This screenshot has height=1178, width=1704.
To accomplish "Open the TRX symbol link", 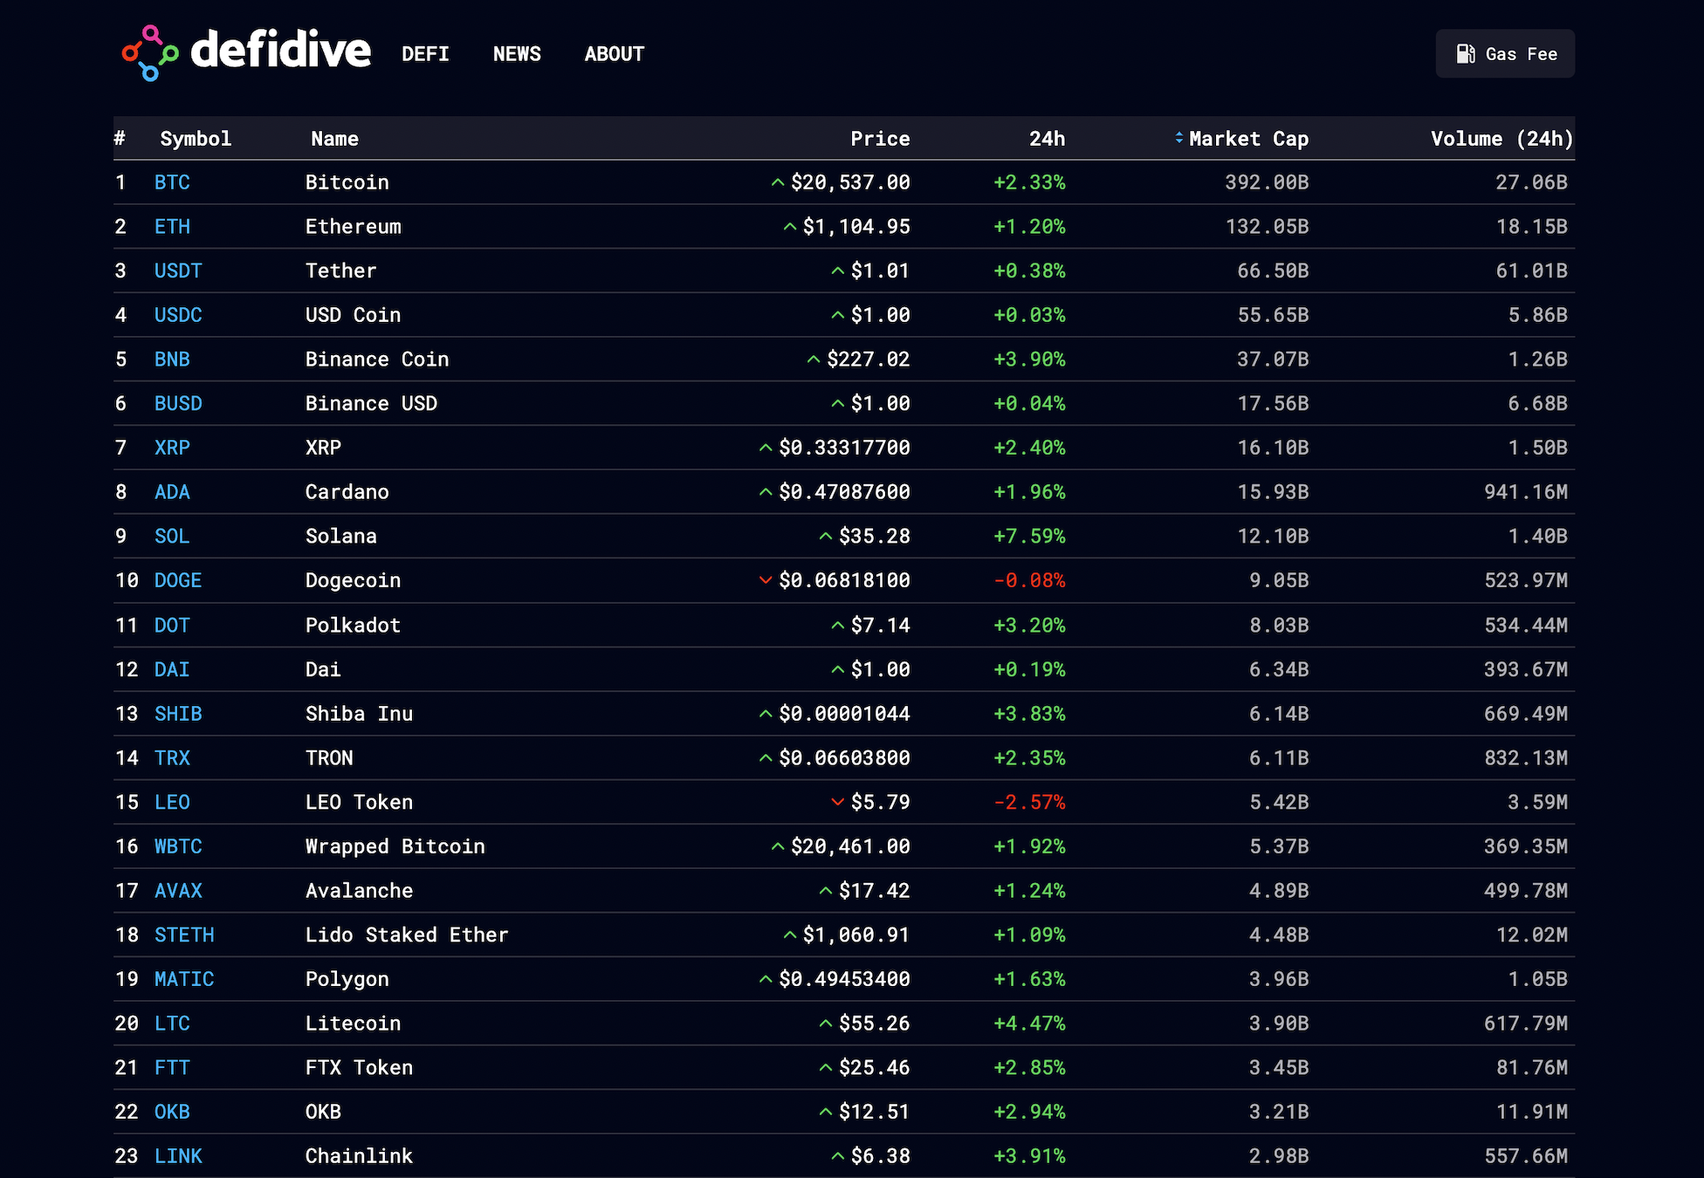I will click(172, 757).
